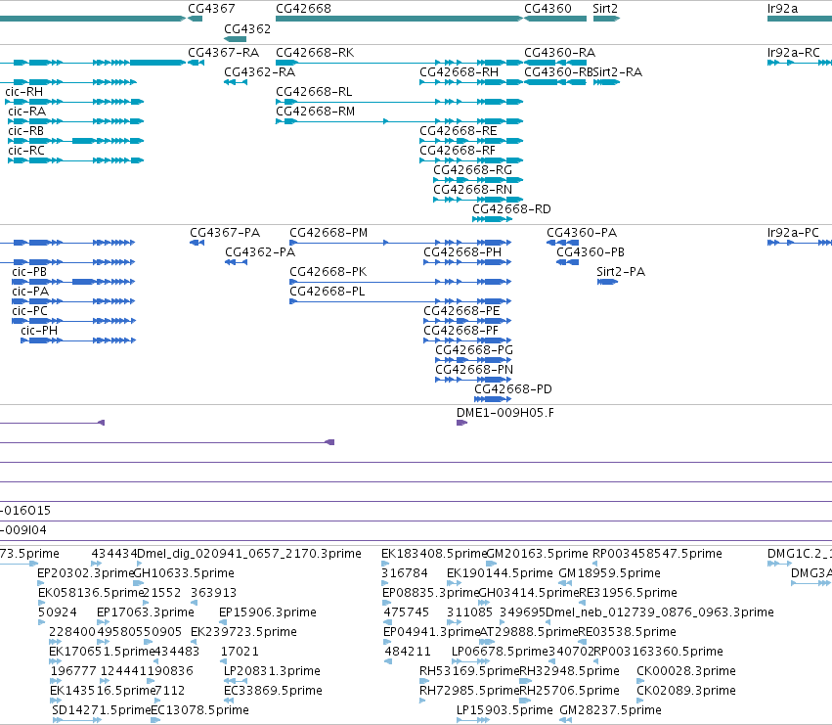832x725 pixels.
Task: Click the CG42668-RH transcript label
Action: click(x=459, y=72)
